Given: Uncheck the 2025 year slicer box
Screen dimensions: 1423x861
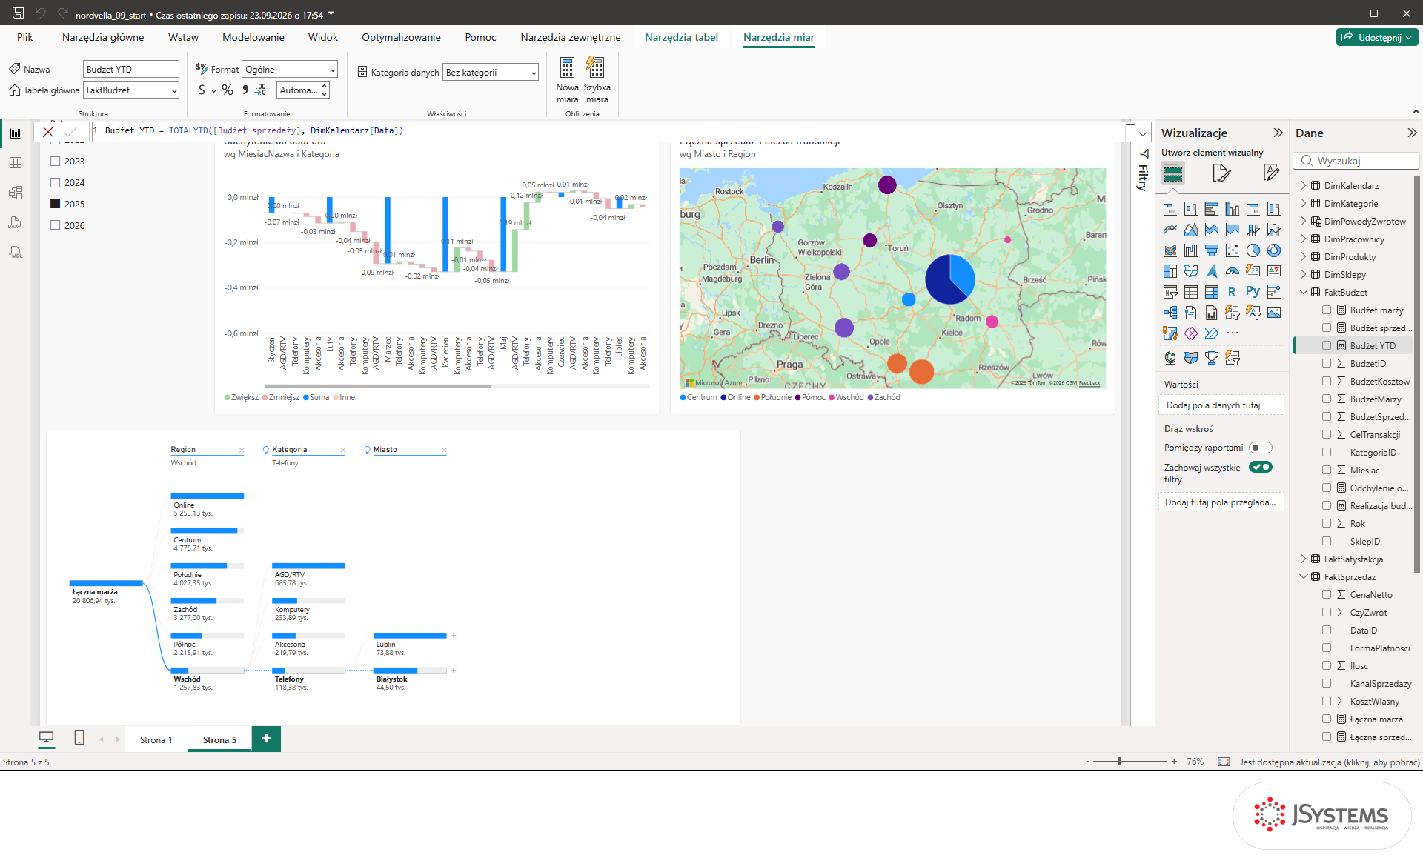Looking at the screenshot, I should (x=55, y=204).
